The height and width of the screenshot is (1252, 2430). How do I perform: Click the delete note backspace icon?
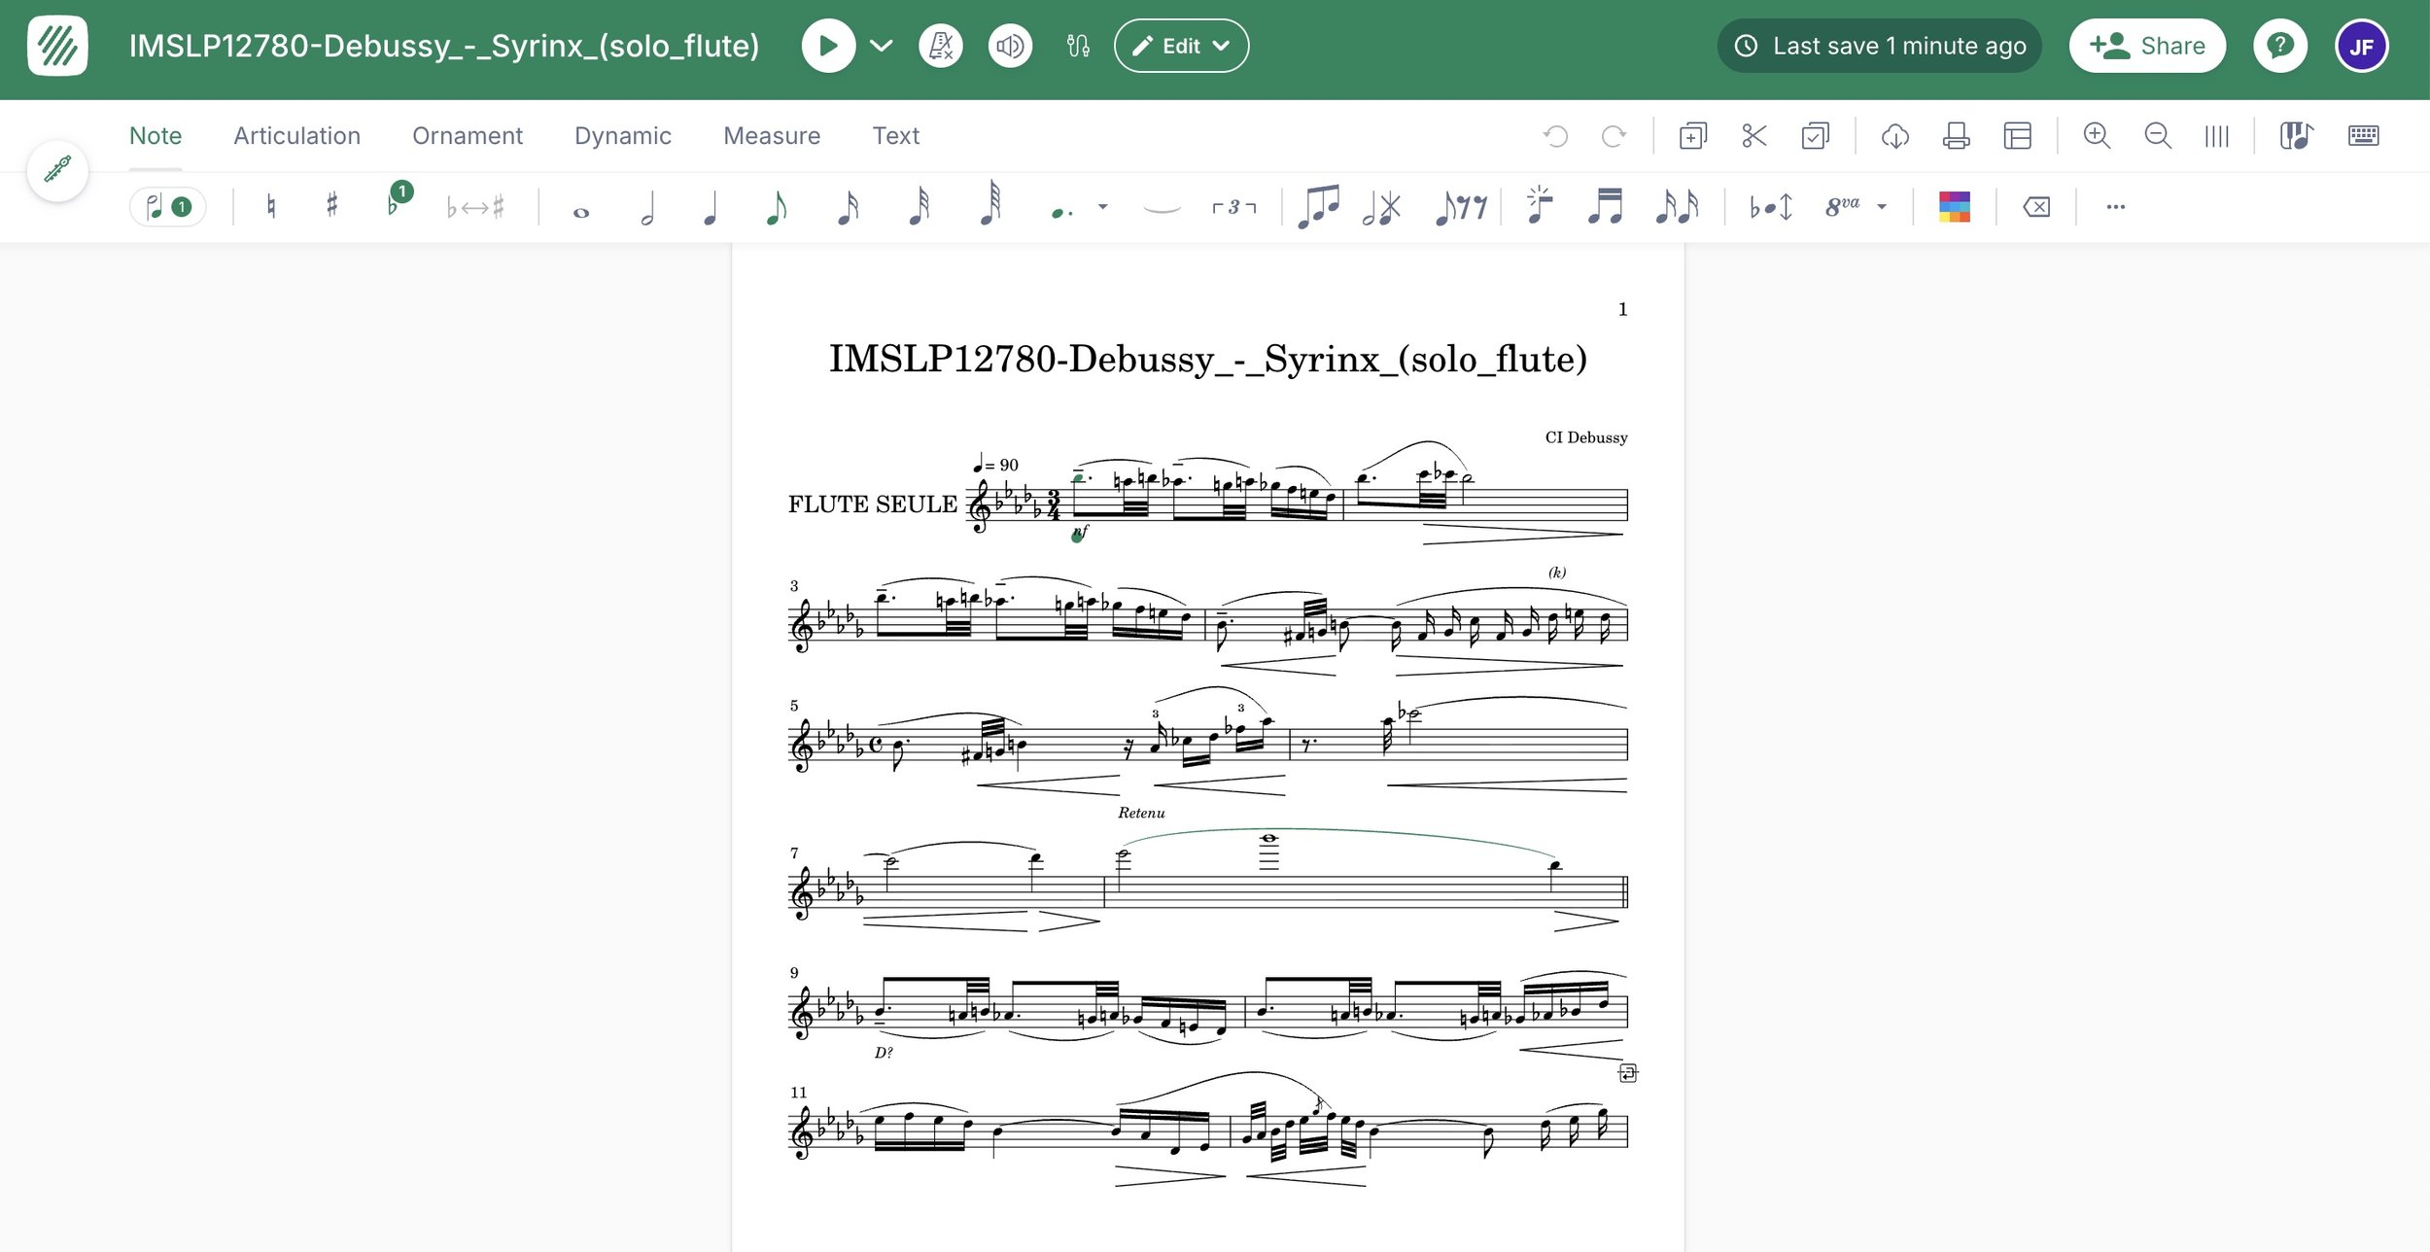[x=2036, y=207]
